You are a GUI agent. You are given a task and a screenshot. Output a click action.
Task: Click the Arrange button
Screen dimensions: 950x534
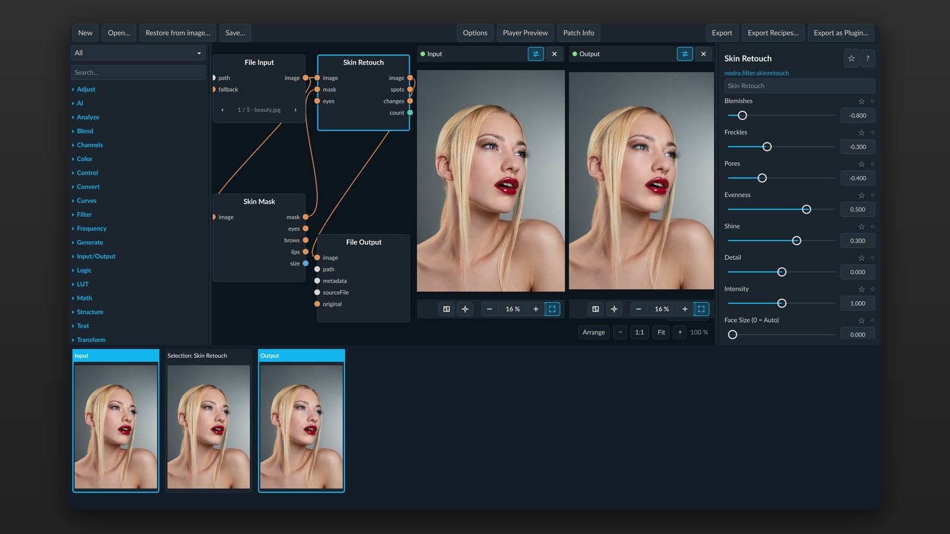pyautogui.click(x=594, y=332)
